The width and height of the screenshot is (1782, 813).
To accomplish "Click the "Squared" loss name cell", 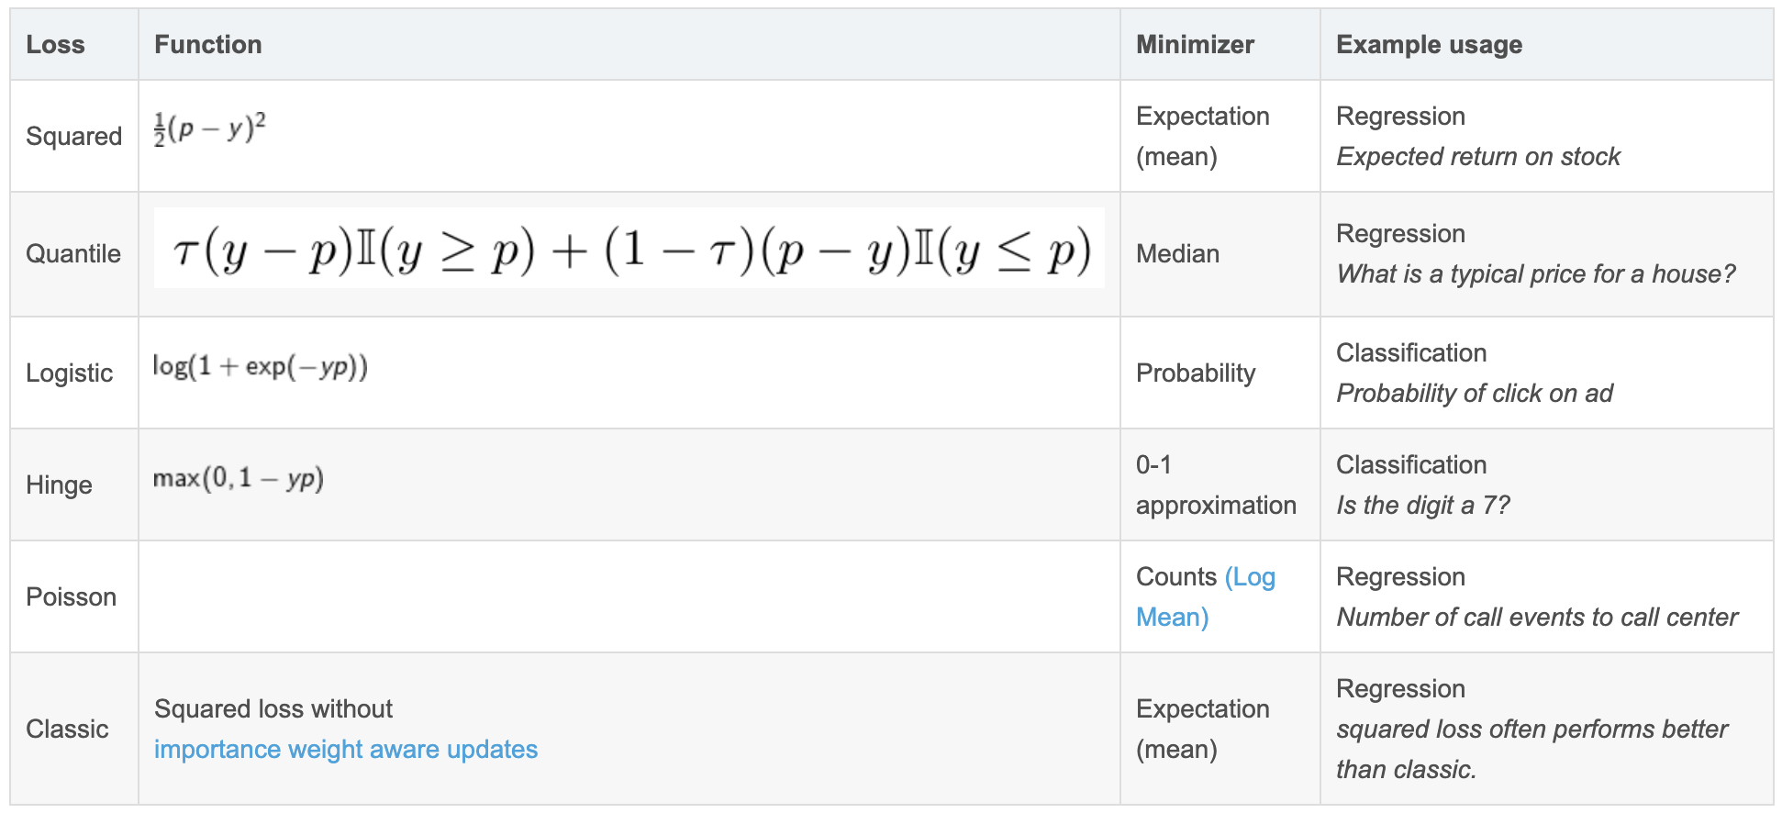I will [73, 137].
